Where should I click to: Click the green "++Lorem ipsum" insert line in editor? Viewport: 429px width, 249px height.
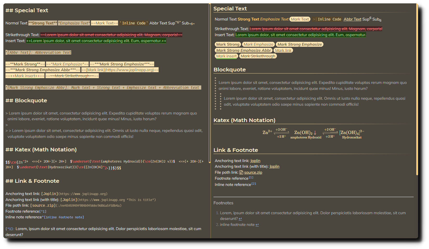pyautogui.click(x=96, y=41)
